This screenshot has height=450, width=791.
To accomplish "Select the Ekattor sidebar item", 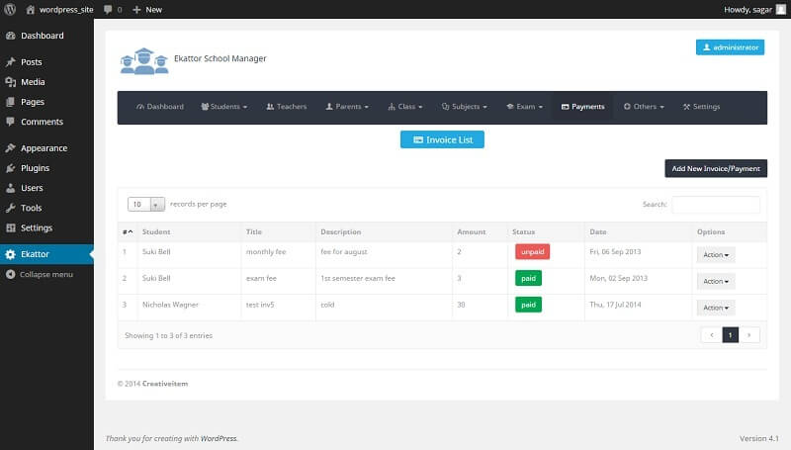I will tap(46, 254).
